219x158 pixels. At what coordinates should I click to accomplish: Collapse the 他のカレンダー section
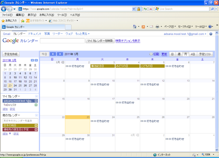37,115
